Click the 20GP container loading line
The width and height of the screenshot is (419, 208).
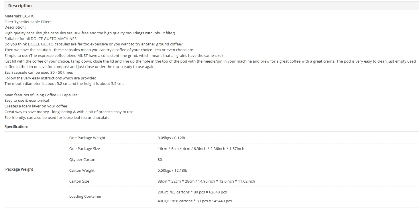192,192
